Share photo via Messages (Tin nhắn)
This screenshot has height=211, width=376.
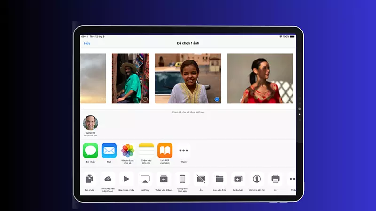pos(90,151)
